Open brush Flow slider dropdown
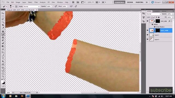This screenshot has width=175, height=98. pyautogui.click(x=68, y=7)
